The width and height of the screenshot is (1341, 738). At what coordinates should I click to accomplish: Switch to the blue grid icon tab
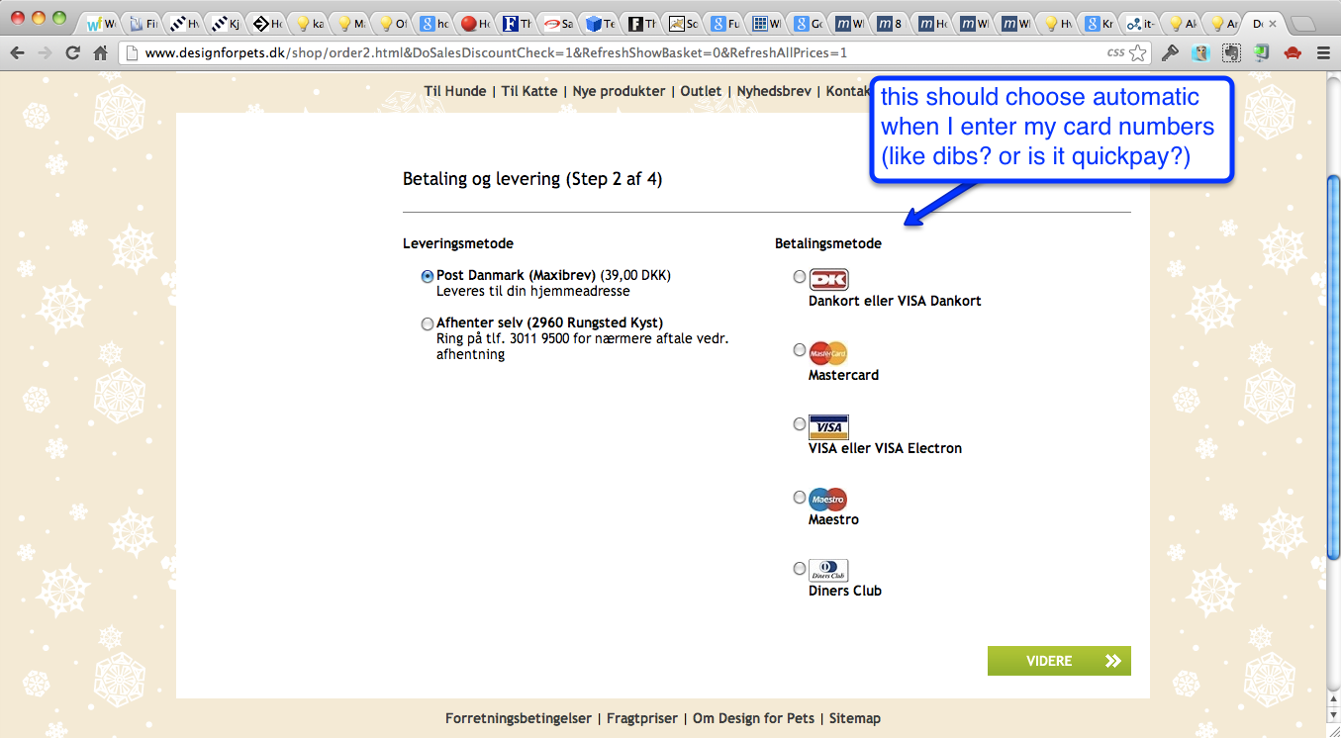pos(765,24)
